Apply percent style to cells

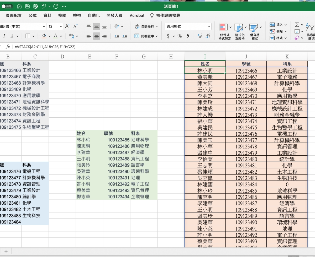tap(180, 36)
